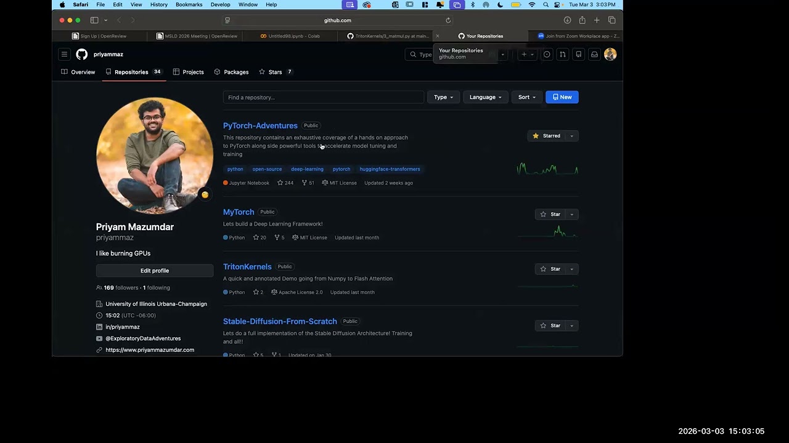The height and width of the screenshot is (443, 789).
Task: Star the Stable-Diffusion-From-Scratch repository
Action: click(x=550, y=325)
